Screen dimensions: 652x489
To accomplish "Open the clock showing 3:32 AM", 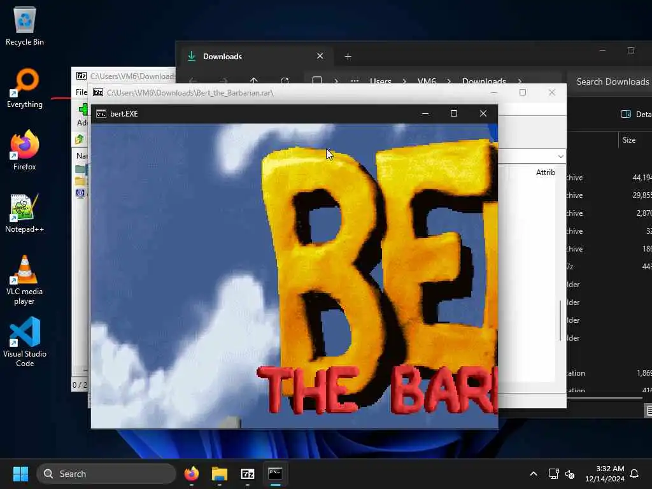I will point(605,474).
